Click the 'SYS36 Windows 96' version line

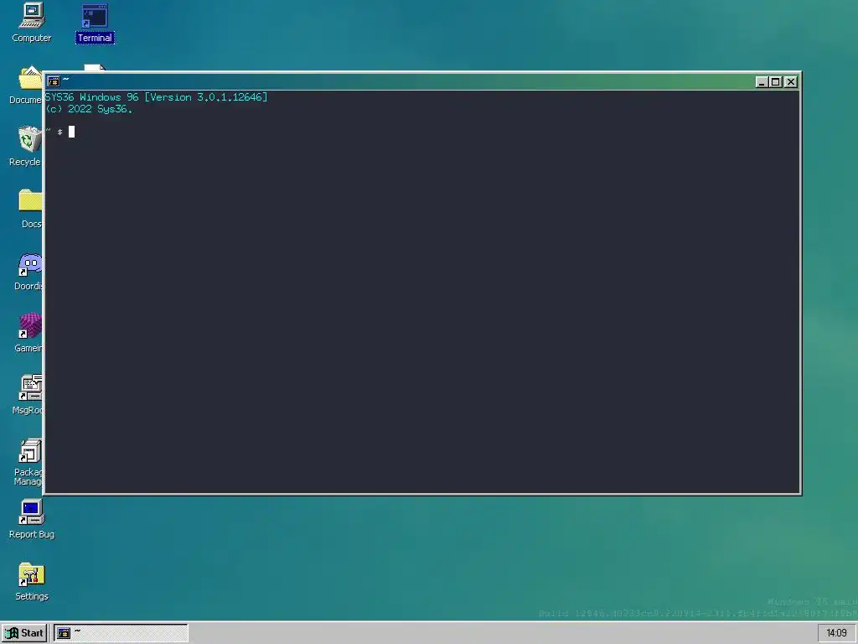157,97
